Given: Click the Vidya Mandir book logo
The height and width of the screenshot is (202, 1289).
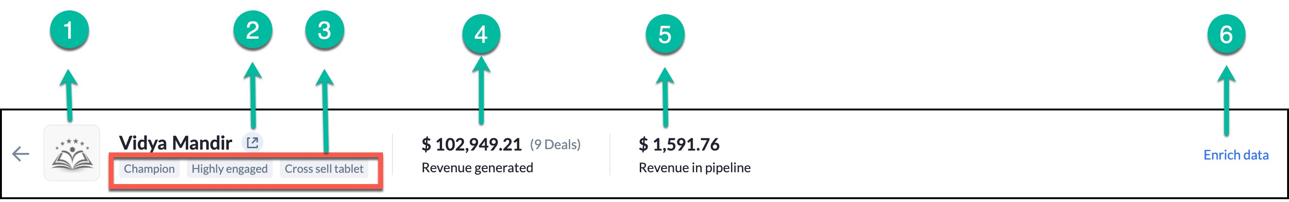Looking at the screenshot, I should click(x=72, y=153).
